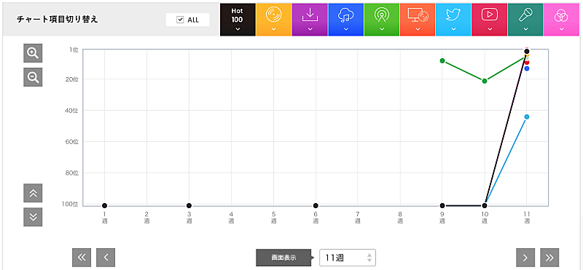
Task: Select the black data point at week 10
Action: (x=485, y=205)
